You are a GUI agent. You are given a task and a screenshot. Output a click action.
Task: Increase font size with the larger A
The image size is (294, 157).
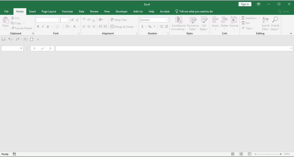point(72,20)
